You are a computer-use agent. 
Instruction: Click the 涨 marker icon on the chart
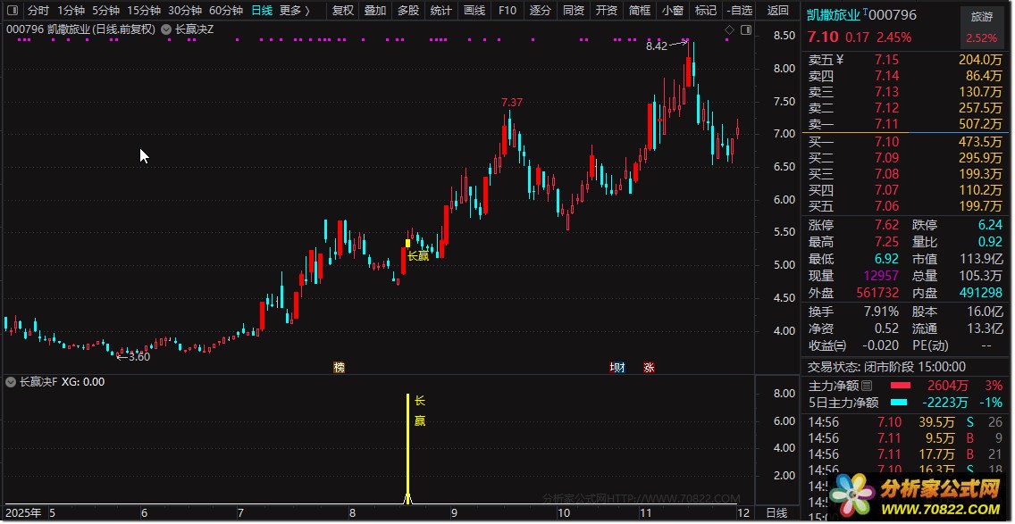coord(649,367)
